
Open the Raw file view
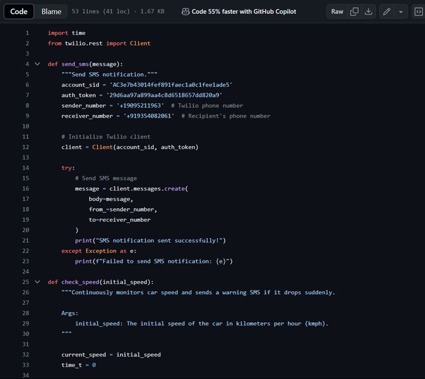337,11
